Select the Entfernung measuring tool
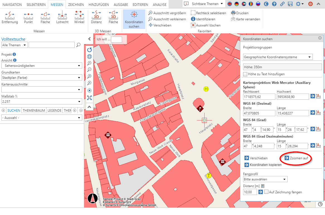This screenshot has width=325, height=215. pos(10,17)
